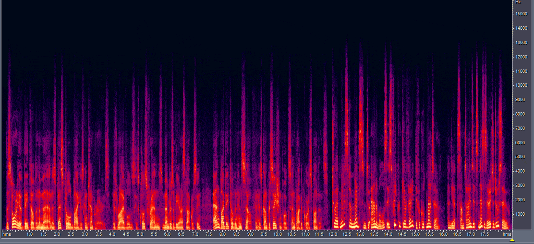Viewport: 534px width, 244px height.
Task: Click the 1.0 mark on time ruler
Action: (x=30, y=234)
